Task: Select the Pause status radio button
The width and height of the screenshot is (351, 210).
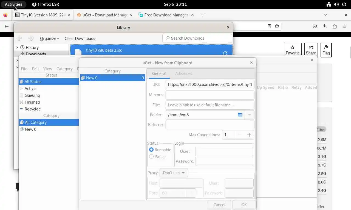Action: coord(151,157)
